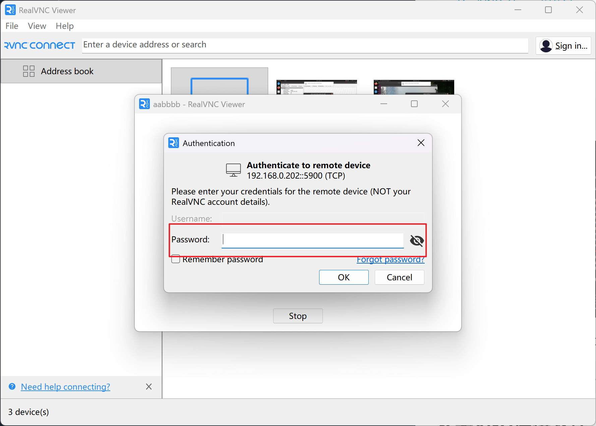Dismiss the help connecting banner
The width and height of the screenshot is (596, 426).
coord(149,387)
